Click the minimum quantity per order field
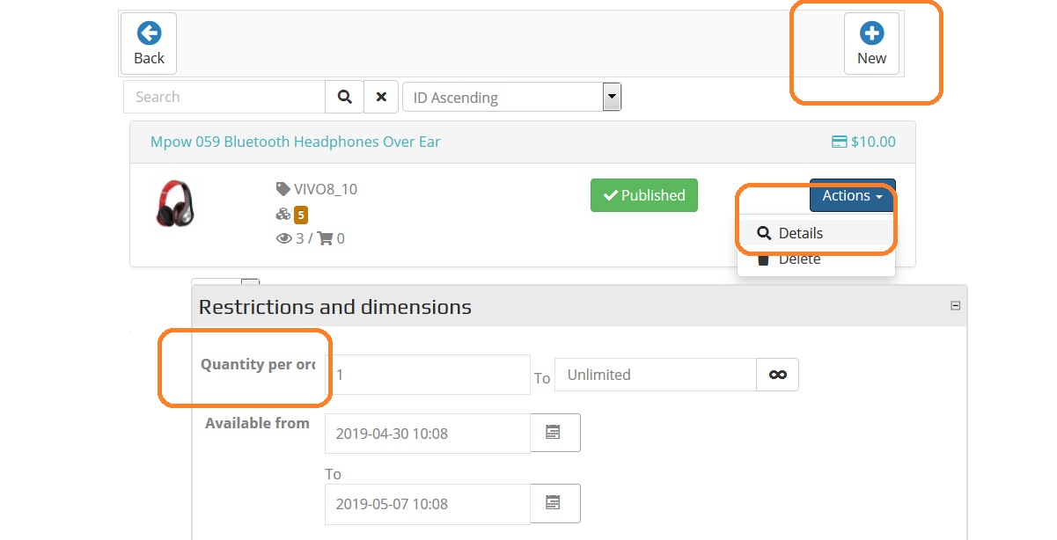This screenshot has width=1057, height=540. pyautogui.click(x=428, y=375)
